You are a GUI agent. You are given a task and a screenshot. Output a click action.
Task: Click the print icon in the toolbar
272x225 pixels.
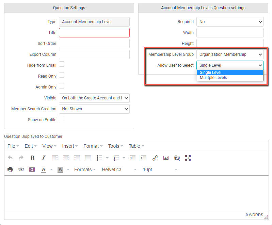click(10, 170)
